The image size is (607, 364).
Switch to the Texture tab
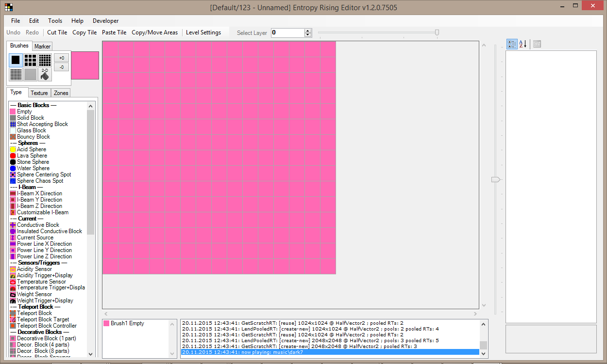click(39, 93)
